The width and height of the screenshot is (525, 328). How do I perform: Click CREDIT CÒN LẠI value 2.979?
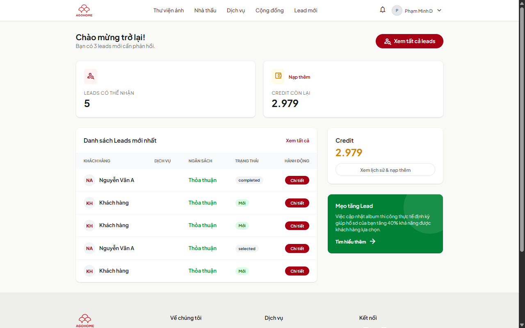(x=285, y=103)
